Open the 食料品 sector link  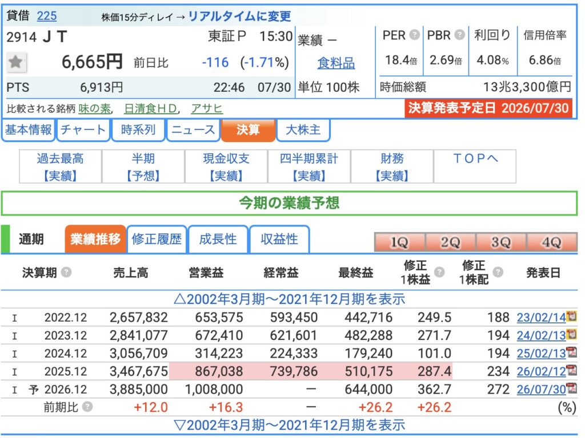tap(336, 63)
